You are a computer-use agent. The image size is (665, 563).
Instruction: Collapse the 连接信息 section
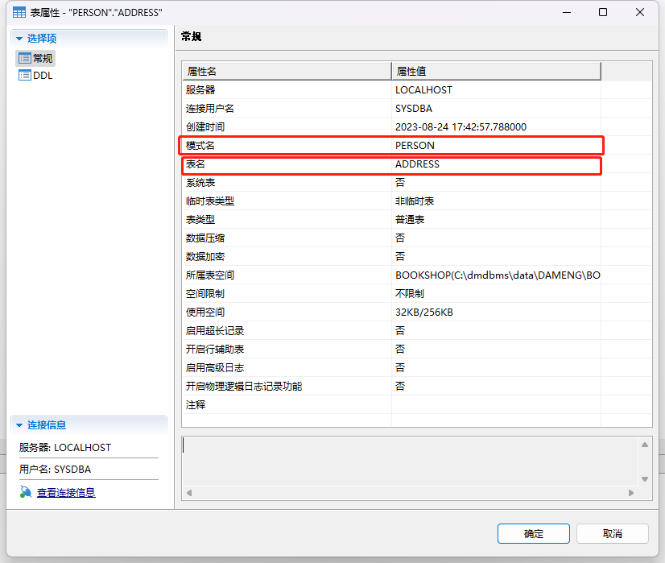pos(19,425)
